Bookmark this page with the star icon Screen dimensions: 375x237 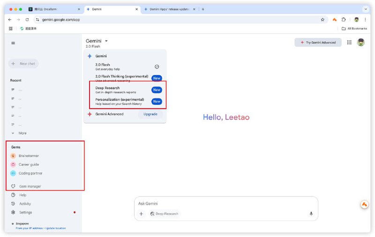322,20
